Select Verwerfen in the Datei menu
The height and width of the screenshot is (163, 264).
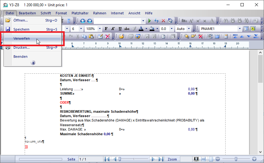click(x=22, y=38)
